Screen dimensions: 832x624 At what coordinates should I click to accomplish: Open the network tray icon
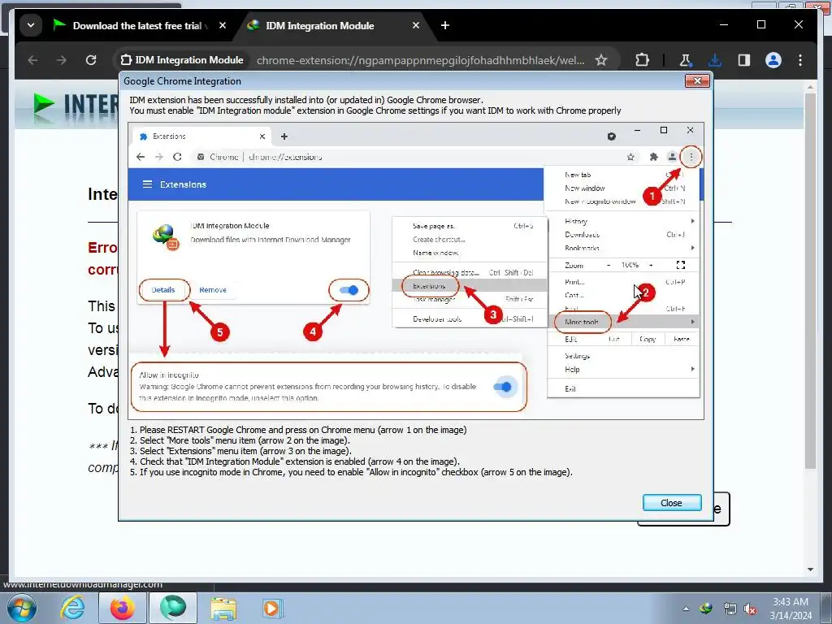click(730, 609)
